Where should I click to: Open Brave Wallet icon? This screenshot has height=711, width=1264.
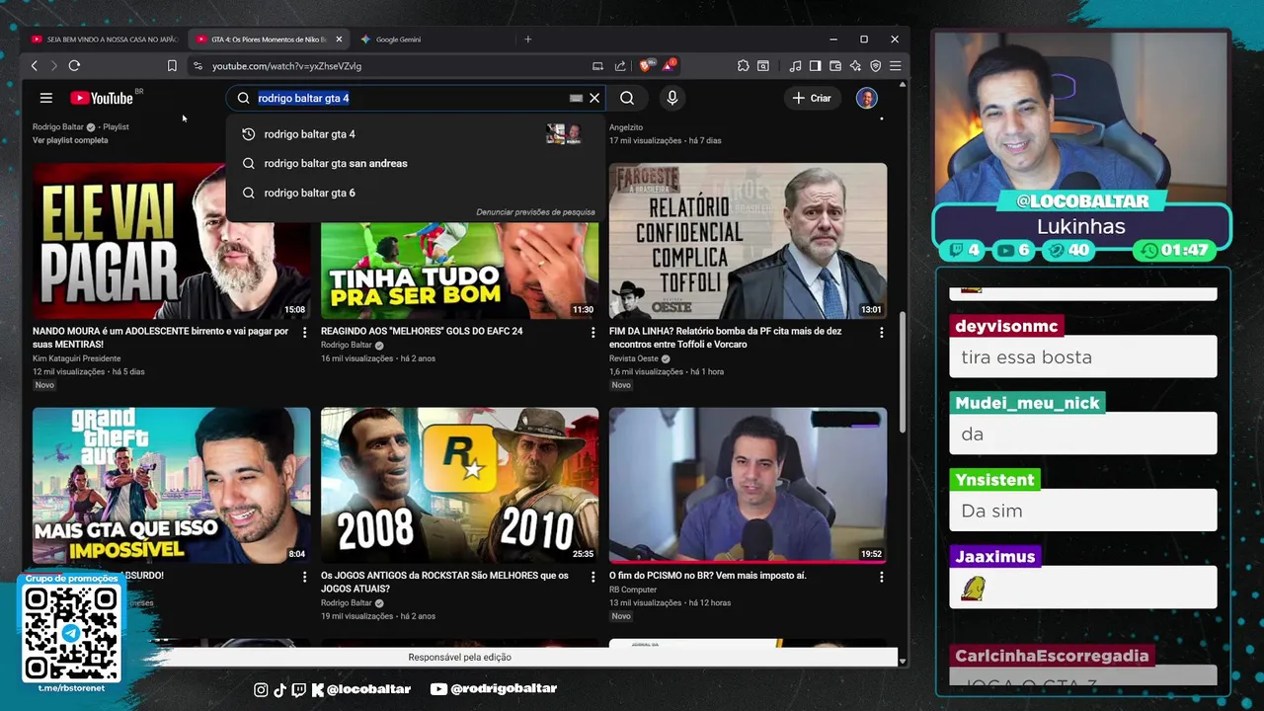coord(835,66)
